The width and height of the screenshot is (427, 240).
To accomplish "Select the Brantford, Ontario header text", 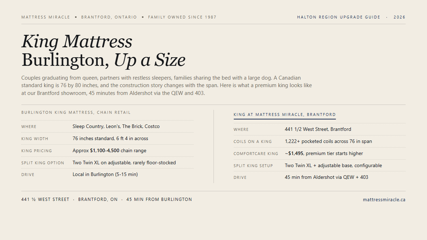I will pyautogui.click(x=109, y=17).
